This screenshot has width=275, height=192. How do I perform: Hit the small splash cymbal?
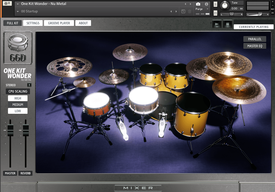84,82
